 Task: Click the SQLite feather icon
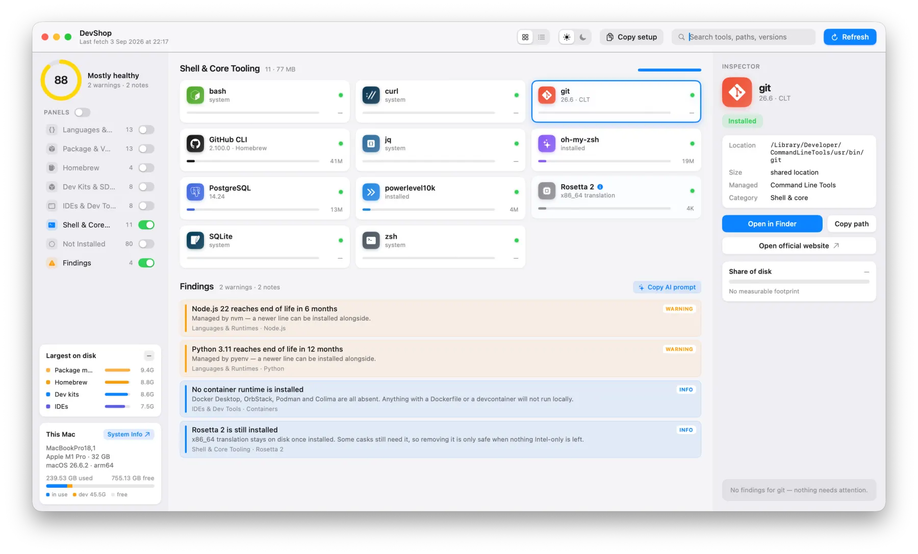[x=195, y=240]
